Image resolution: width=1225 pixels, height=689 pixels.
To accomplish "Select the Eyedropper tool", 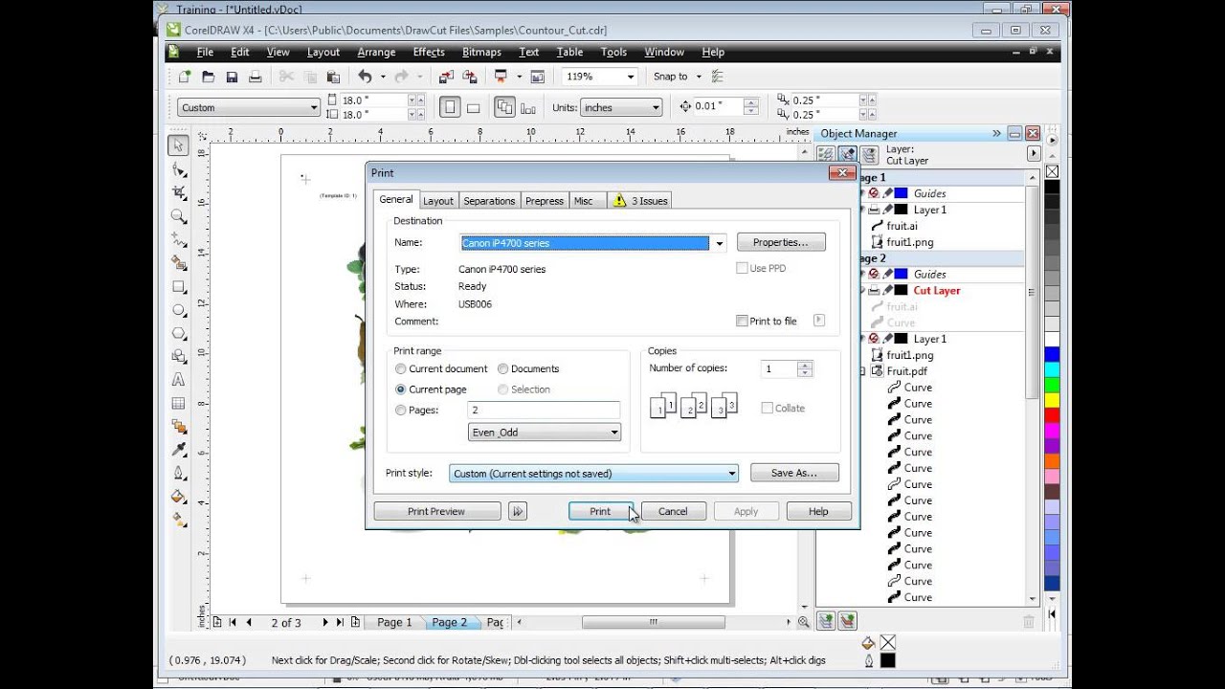I will click(178, 450).
